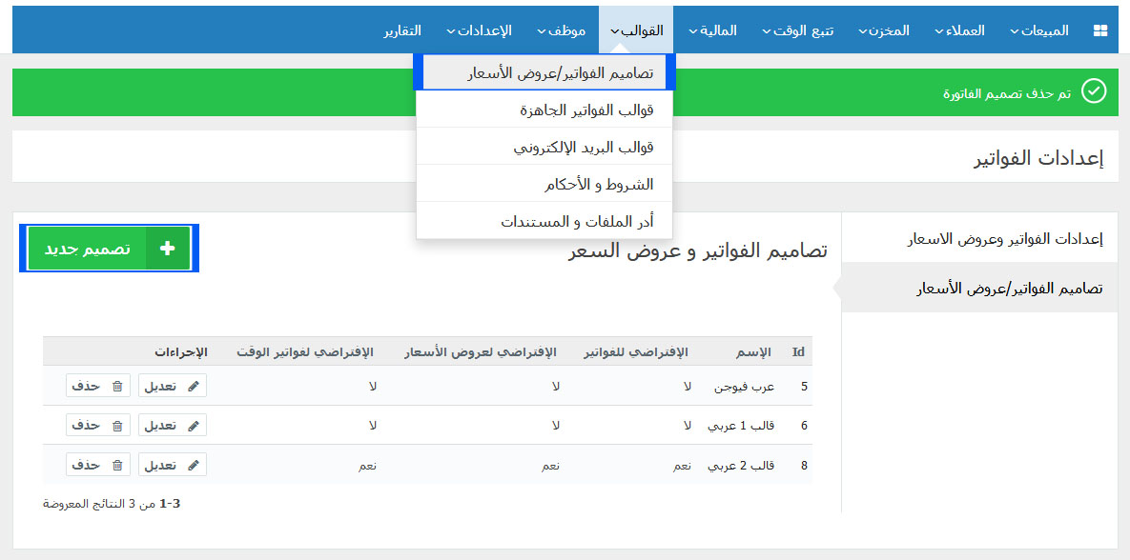Click pencil icon in قالب 1 عربي row
This screenshot has width=1130, height=560.
click(x=193, y=426)
